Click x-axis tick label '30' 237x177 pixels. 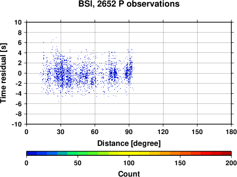[x=61, y=132]
